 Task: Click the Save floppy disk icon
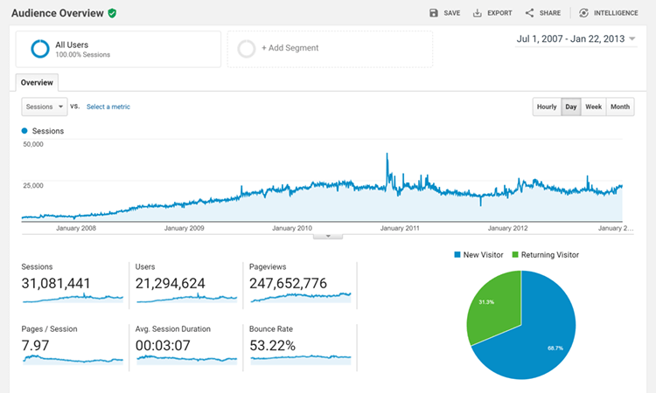pos(434,13)
